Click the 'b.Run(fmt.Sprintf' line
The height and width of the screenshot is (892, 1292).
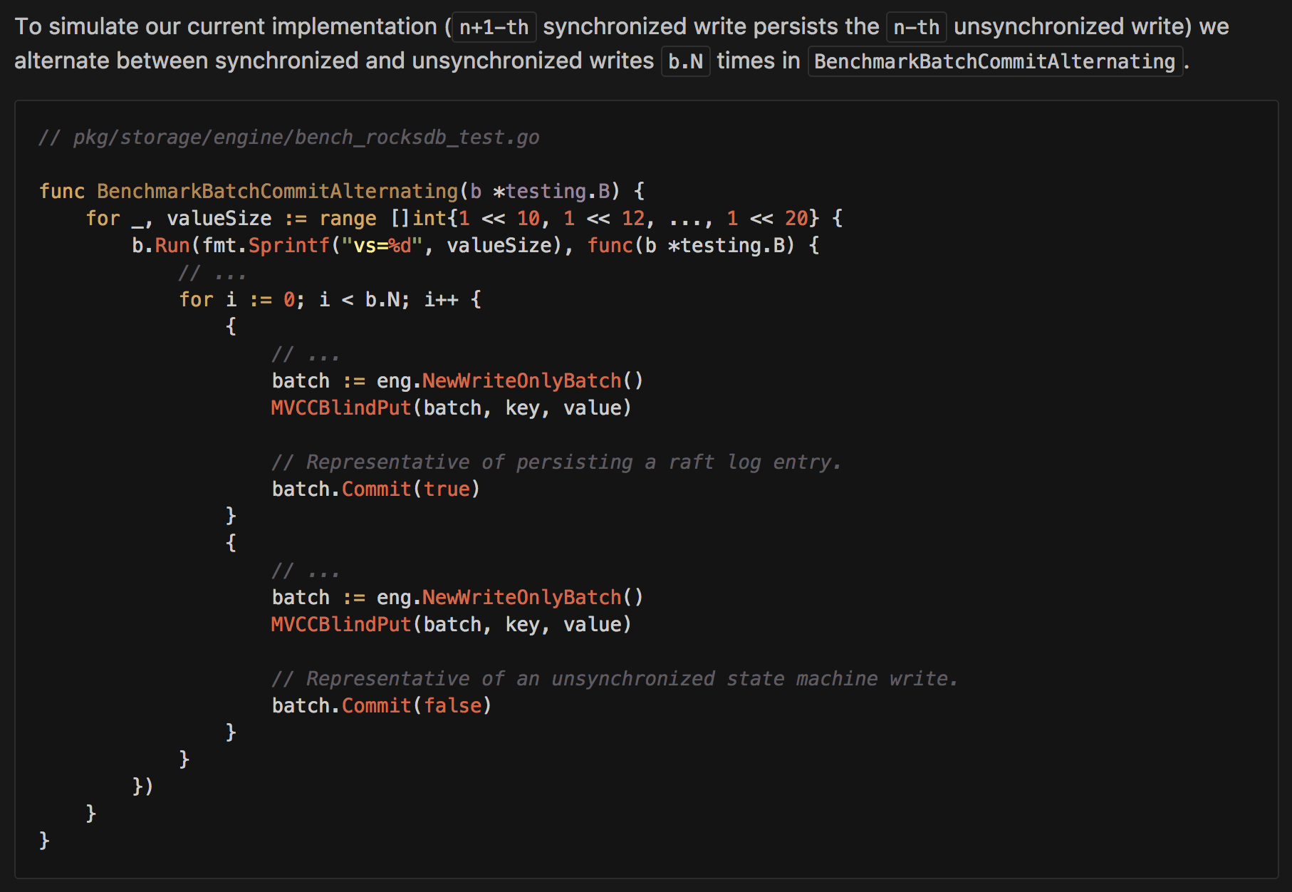pos(476,245)
